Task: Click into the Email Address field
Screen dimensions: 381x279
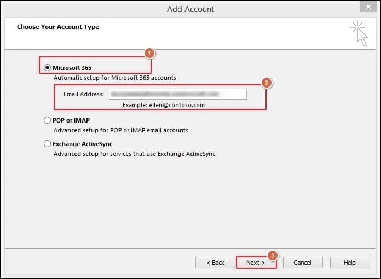Action: pos(178,94)
